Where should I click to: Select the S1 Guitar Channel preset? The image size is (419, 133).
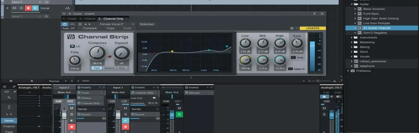pos(376,28)
